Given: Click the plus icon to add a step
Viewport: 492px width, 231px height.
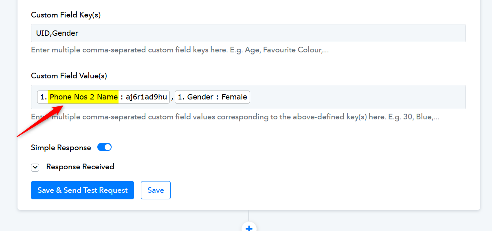Looking at the screenshot, I should pos(249,228).
